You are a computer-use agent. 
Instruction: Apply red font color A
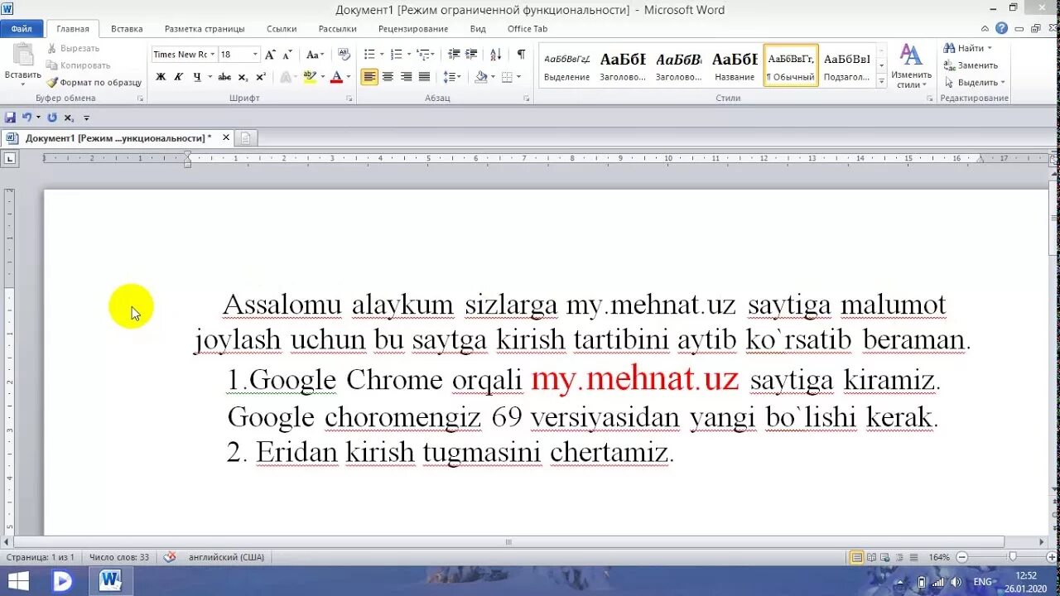point(336,77)
